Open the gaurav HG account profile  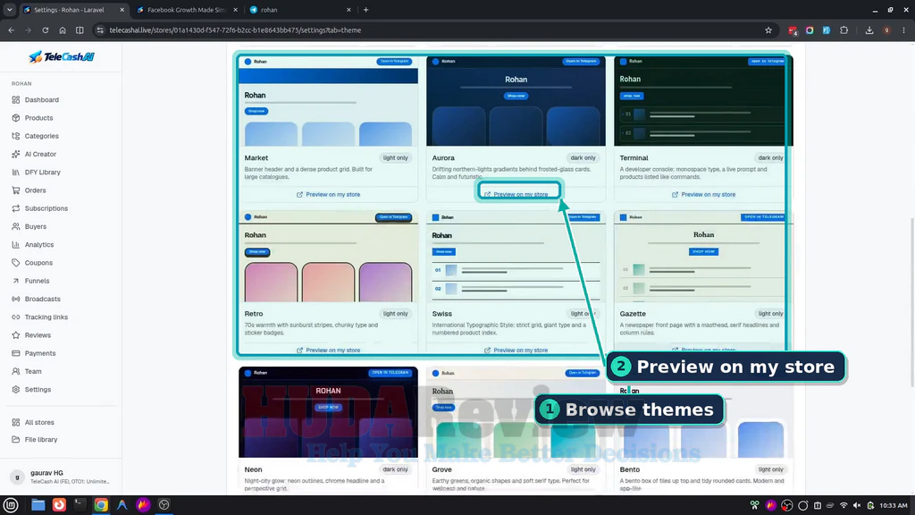tap(61, 477)
